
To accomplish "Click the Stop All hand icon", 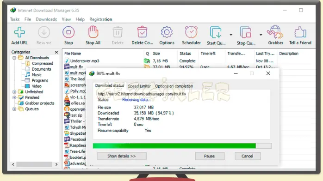I will [x=93, y=32].
